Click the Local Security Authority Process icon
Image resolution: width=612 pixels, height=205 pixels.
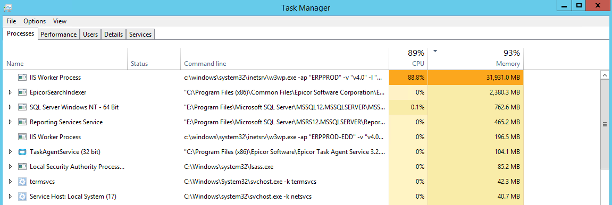[x=22, y=166]
